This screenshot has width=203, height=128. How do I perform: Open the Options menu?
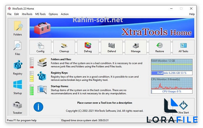coord(53,14)
